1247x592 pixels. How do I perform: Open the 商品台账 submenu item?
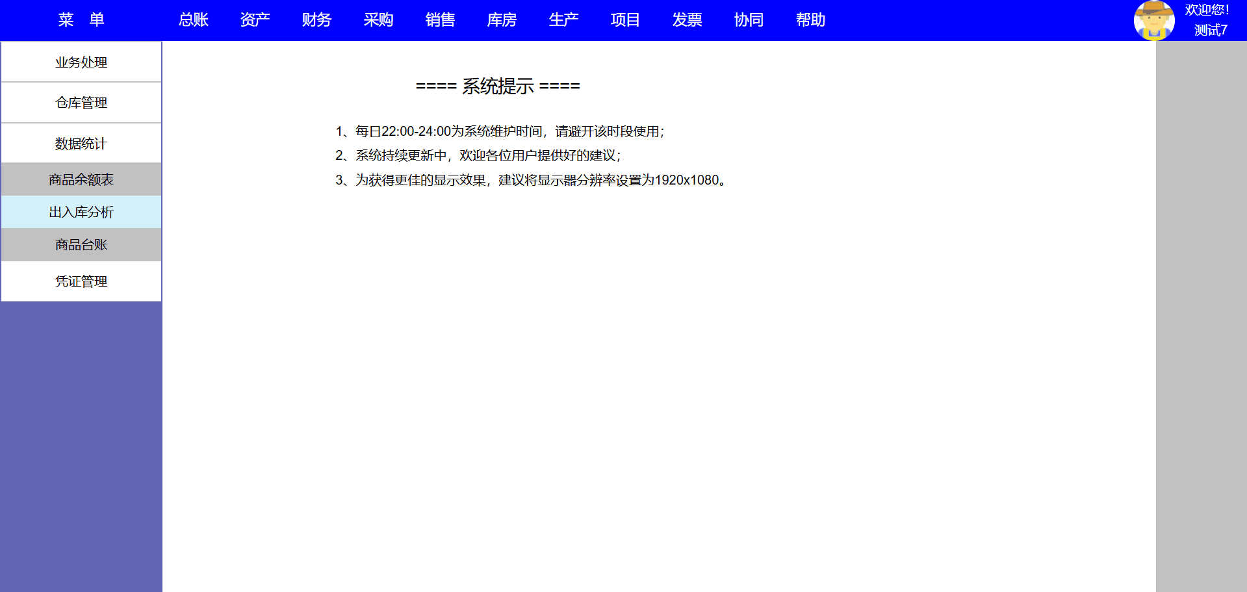[x=81, y=244]
